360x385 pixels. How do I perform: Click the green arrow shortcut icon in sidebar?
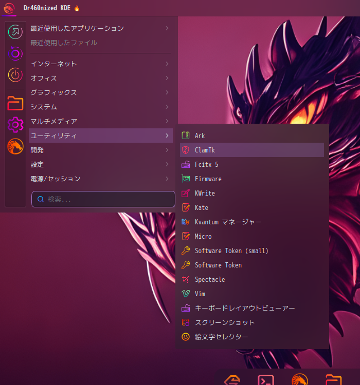tap(15, 32)
